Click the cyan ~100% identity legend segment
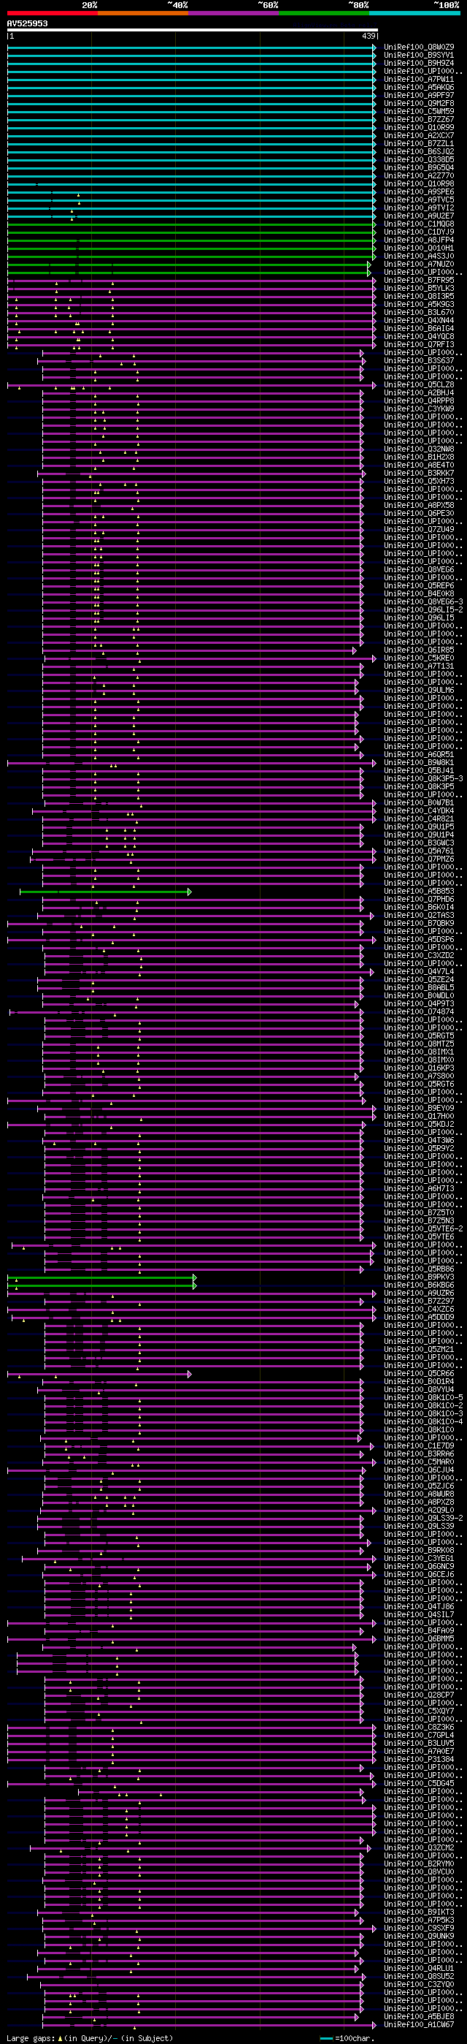The image size is (467, 2044). 414,12
